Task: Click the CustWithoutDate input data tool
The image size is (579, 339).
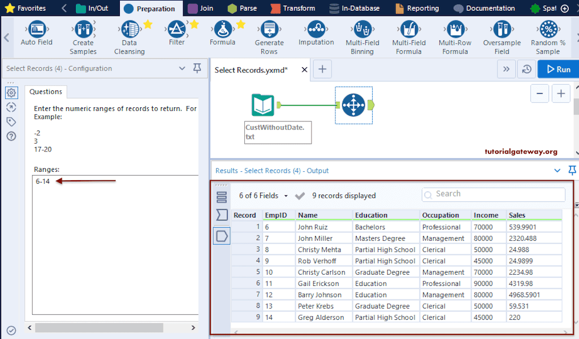Action: tap(263, 106)
